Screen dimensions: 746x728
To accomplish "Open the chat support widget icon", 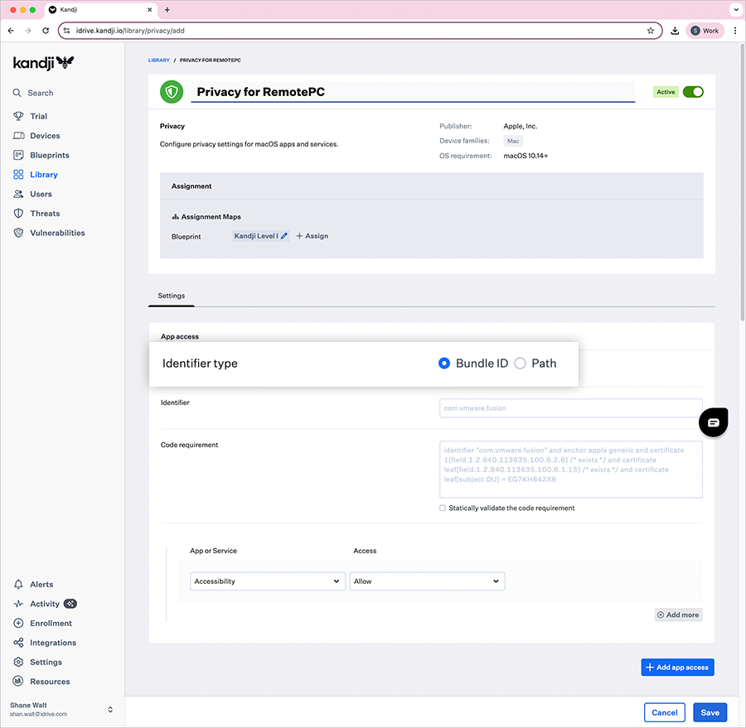I will (713, 422).
